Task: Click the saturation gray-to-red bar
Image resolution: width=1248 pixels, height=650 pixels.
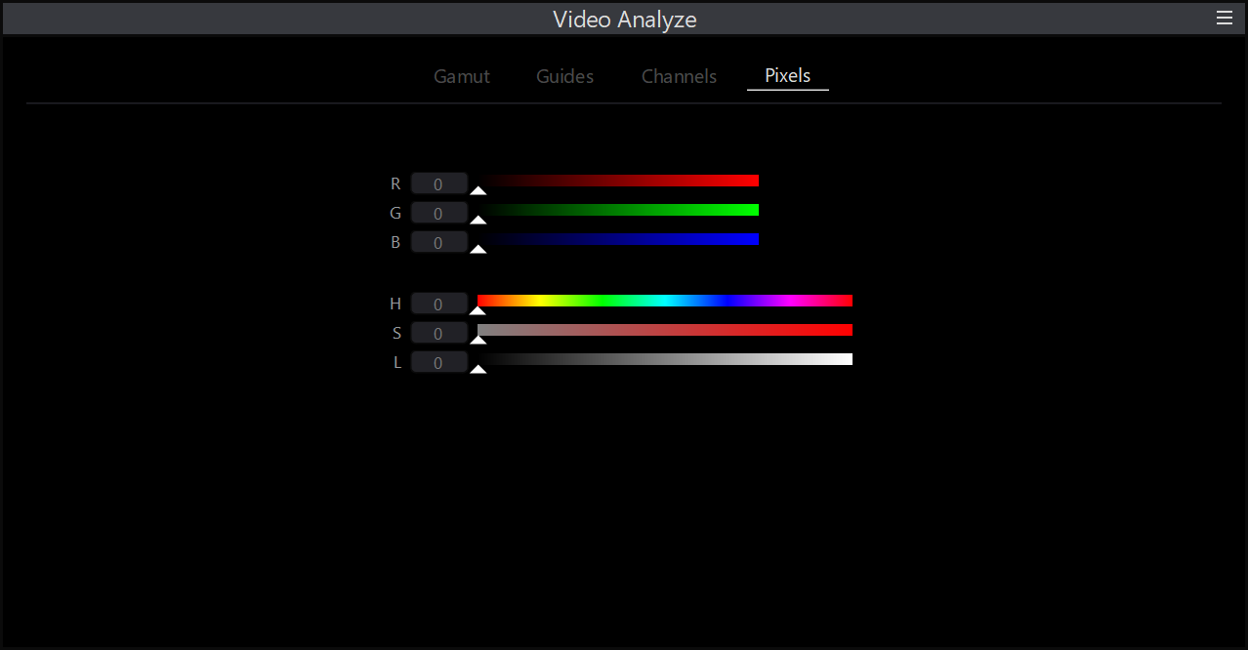Action: tap(665, 330)
